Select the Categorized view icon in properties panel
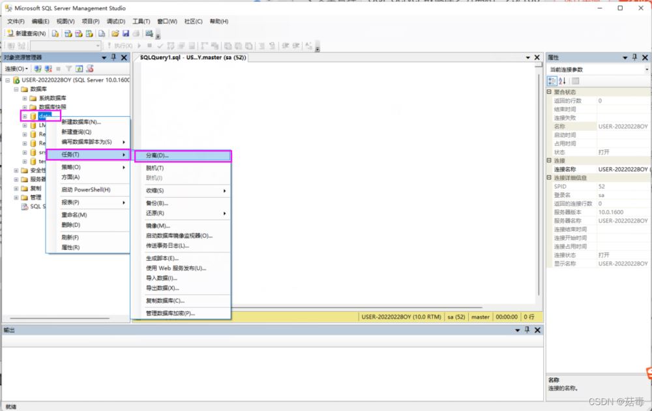 [552, 81]
